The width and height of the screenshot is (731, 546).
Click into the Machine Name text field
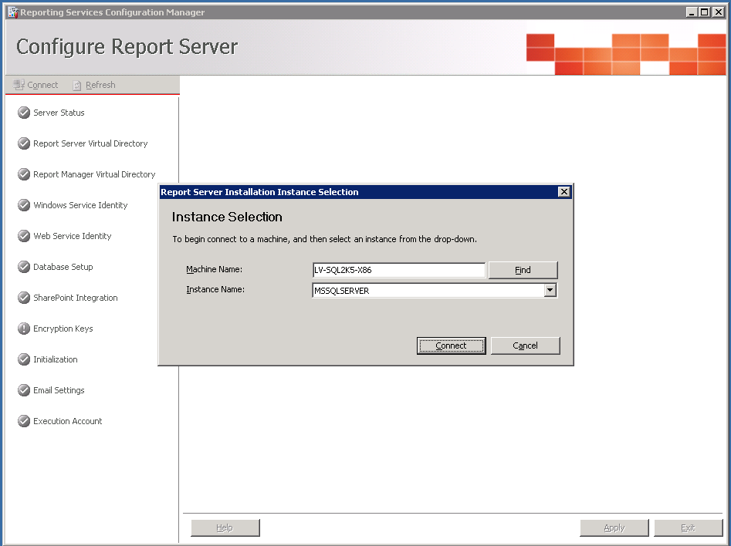398,270
